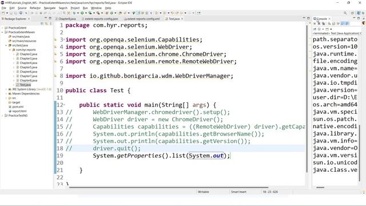
Task: Close the Package Explorer view tab
Action: (29, 19)
